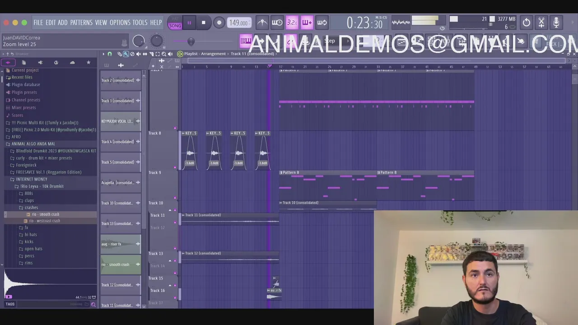Open the scissors audio editor icon
This screenshot has width=578, height=325.
541,22
